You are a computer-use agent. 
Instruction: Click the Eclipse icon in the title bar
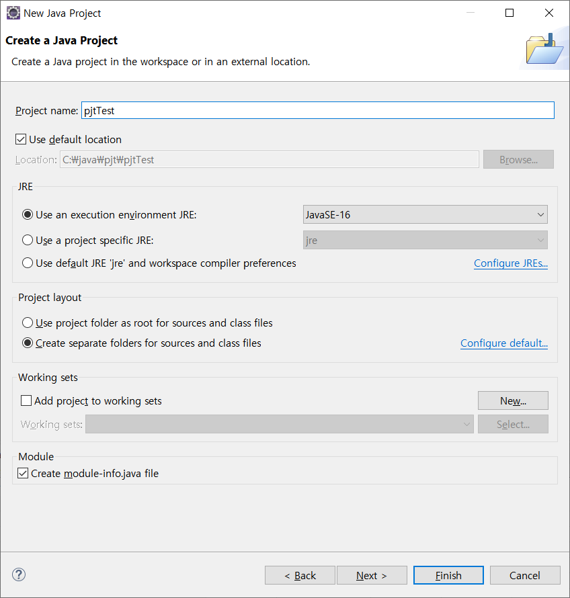pyautogui.click(x=13, y=13)
